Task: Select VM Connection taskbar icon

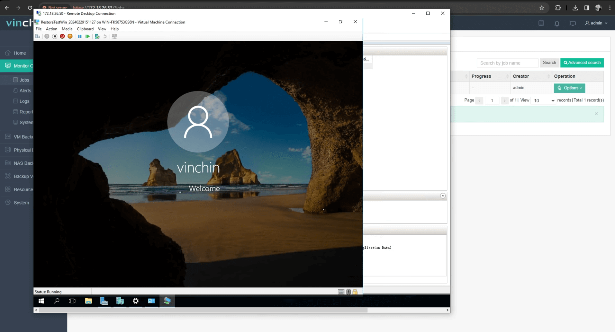Action: pyautogui.click(x=167, y=301)
